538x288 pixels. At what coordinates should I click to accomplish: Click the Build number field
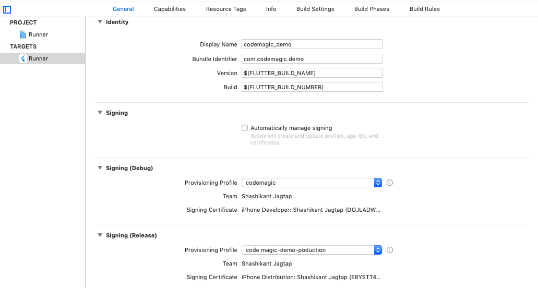point(312,87)
